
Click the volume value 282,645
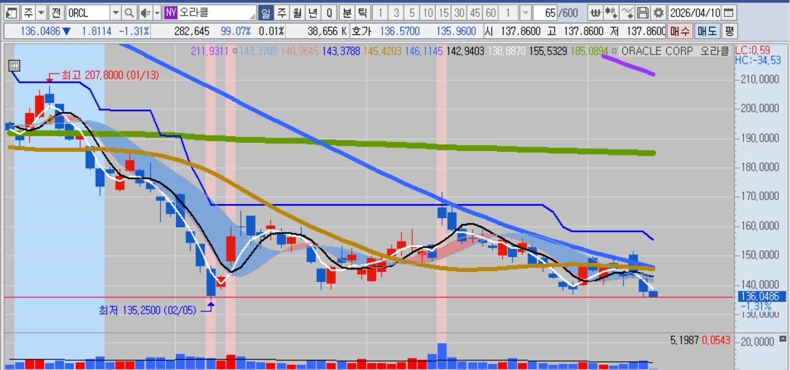tap(191, 31)
